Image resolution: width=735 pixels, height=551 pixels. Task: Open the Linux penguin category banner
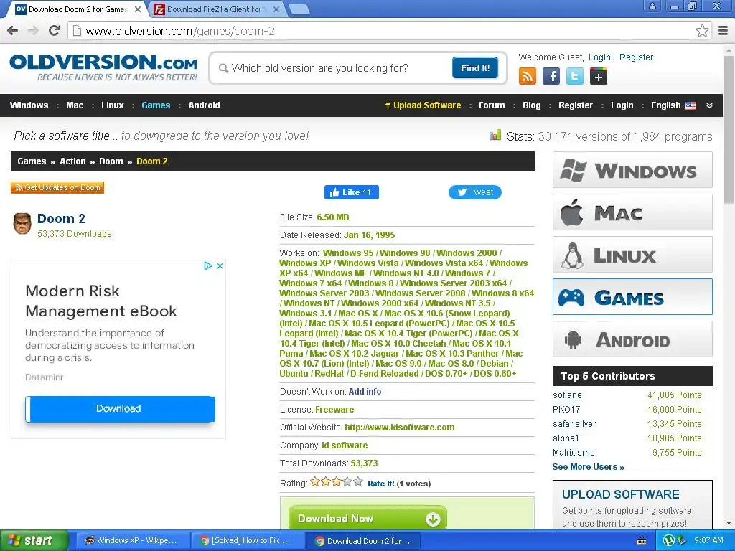point(632,255)
